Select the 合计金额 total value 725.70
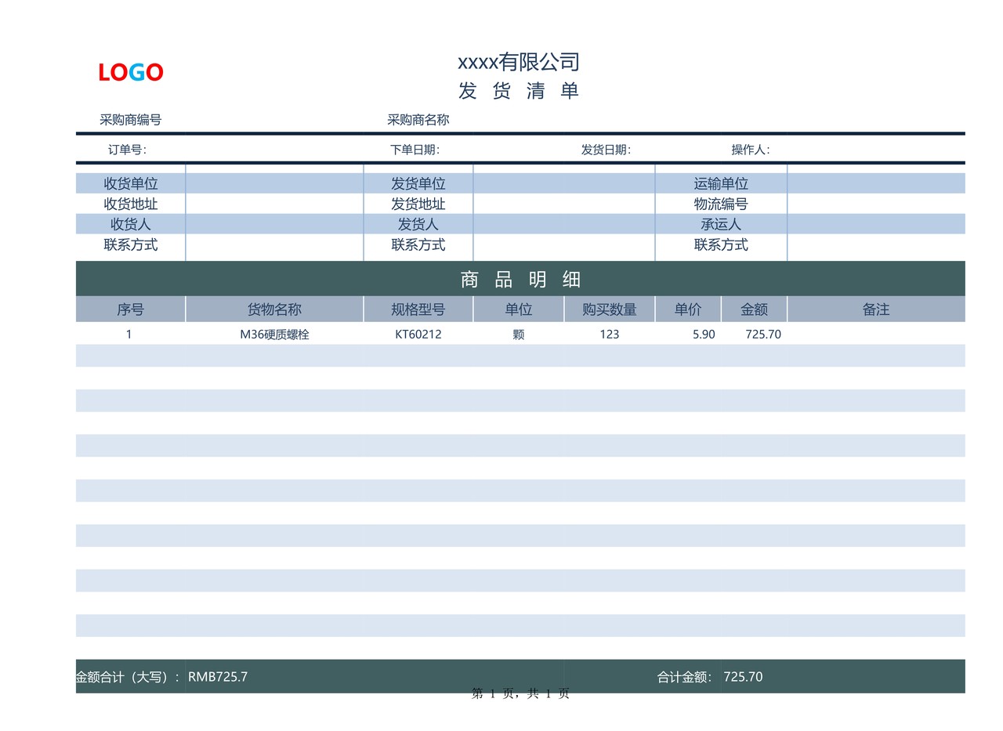Viewport: 1003px width, 731px height. (x=743, y=677)
